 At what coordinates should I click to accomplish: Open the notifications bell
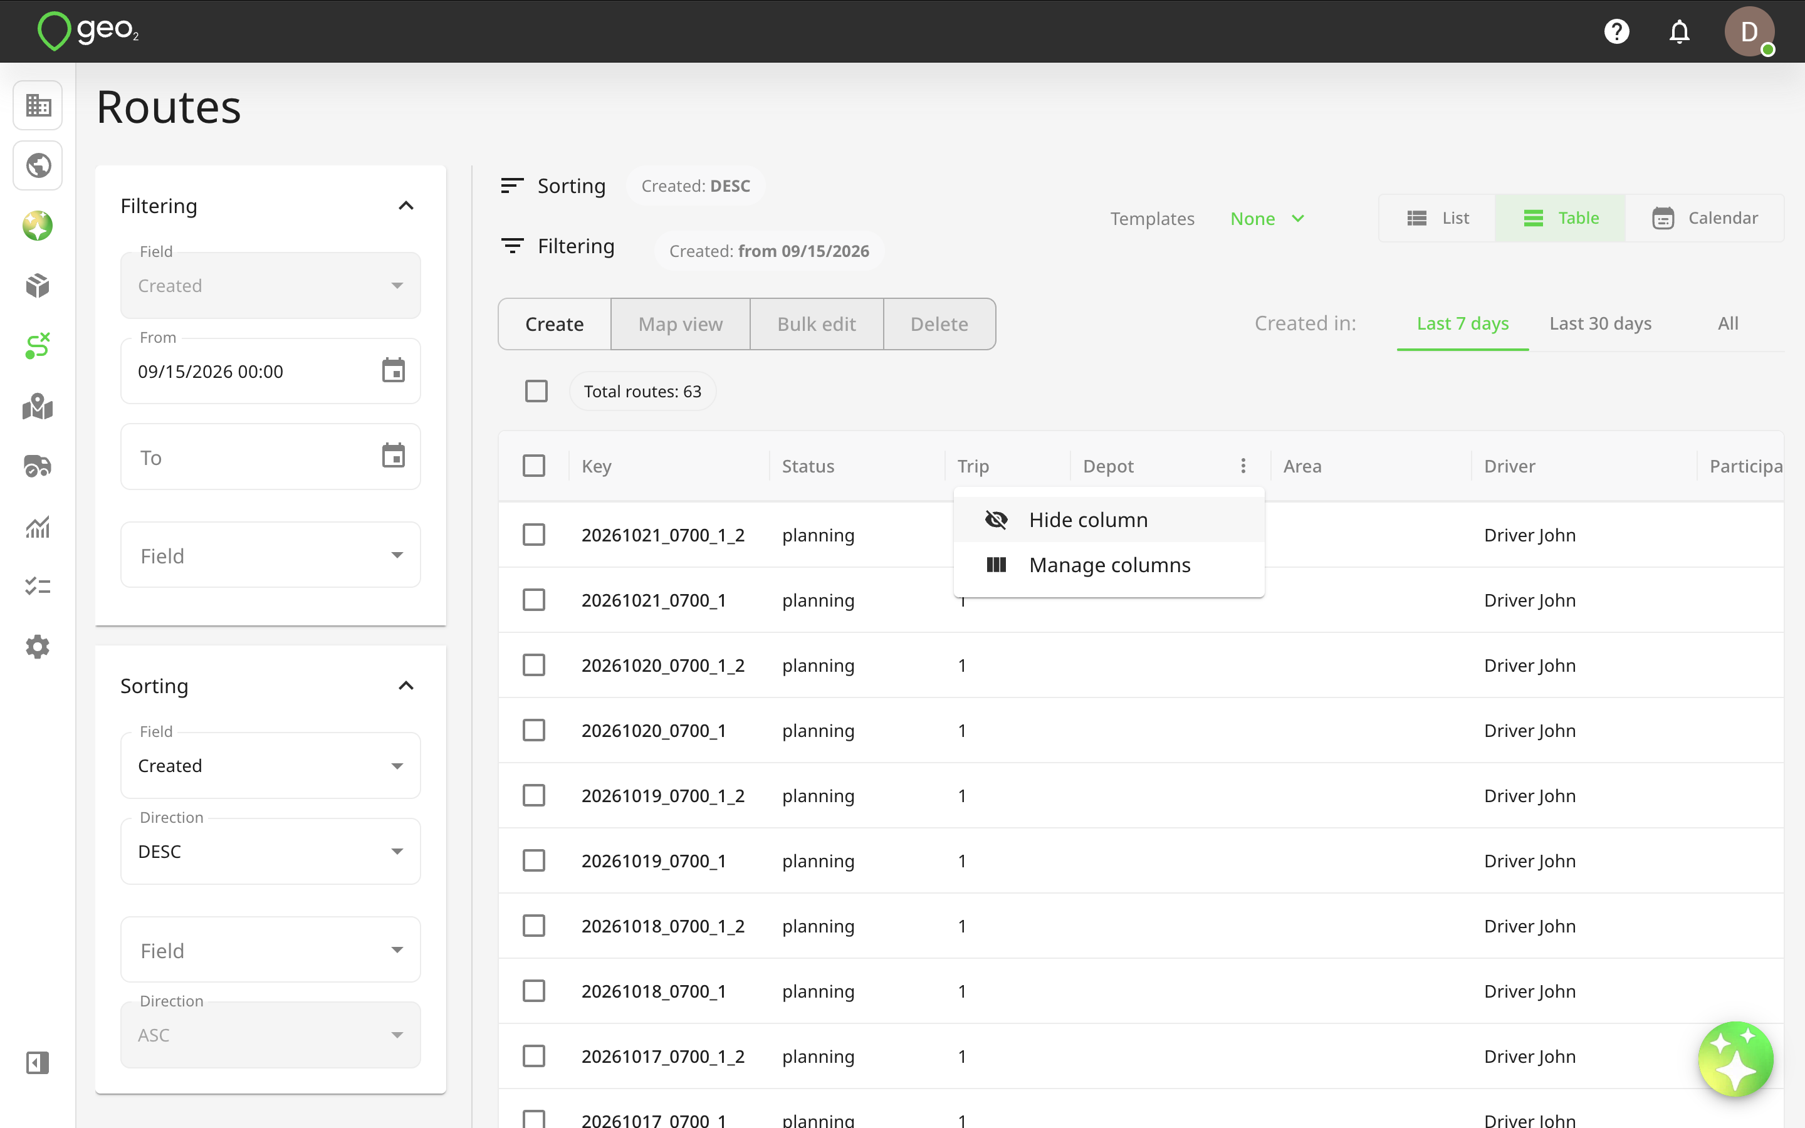(x=1679, y=31)
